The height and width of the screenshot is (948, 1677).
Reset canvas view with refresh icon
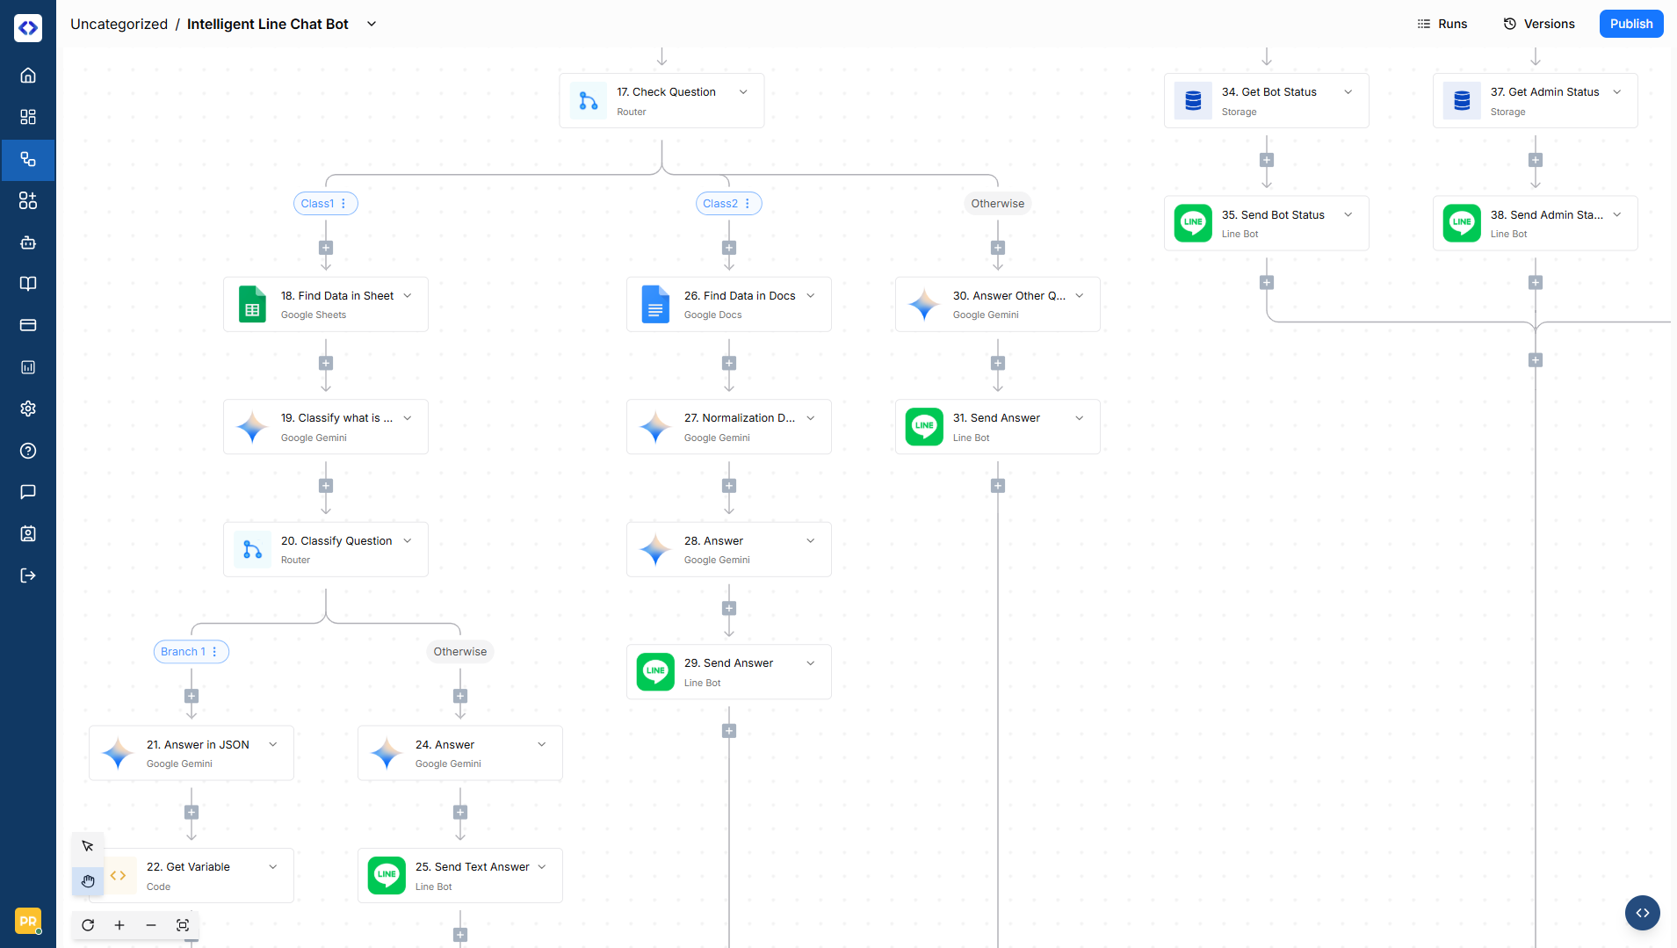click(x=88, y=925)
